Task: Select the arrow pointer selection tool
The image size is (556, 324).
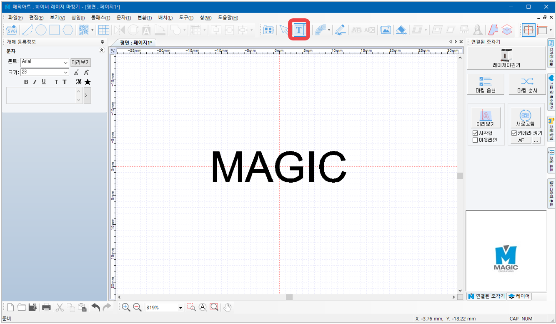Action: point(284,30)
